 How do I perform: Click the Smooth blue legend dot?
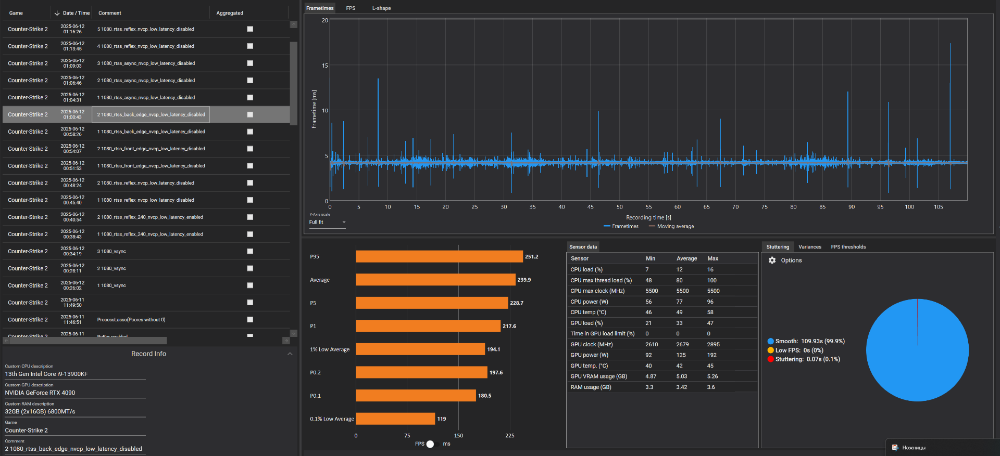click(770, 341)
